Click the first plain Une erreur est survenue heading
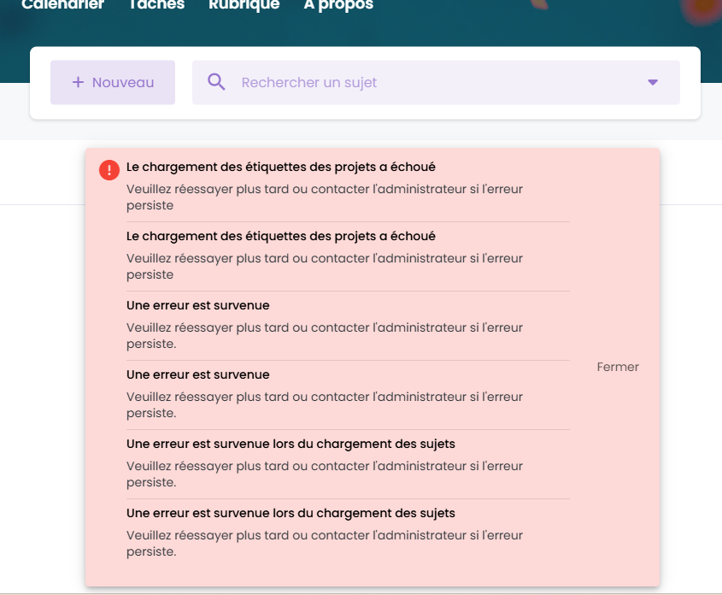722x595 pixels. point(197,305)
